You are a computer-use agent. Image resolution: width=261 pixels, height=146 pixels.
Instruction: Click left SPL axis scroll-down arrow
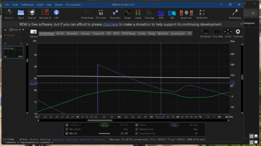27,113
